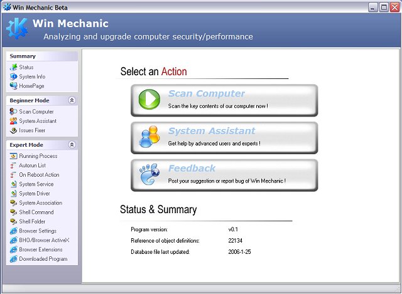The image size is (402, 294).
Task: Click 'Reference of object definitions:' label
Action: point(165,241)
